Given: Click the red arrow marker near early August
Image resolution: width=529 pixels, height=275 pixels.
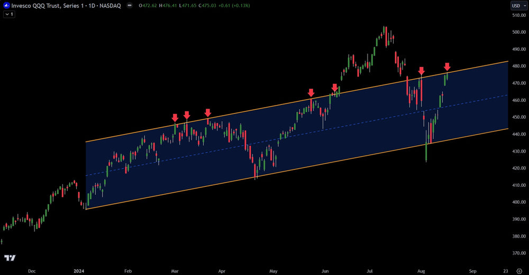Looking at the screenshot, I should coord(421,71).
